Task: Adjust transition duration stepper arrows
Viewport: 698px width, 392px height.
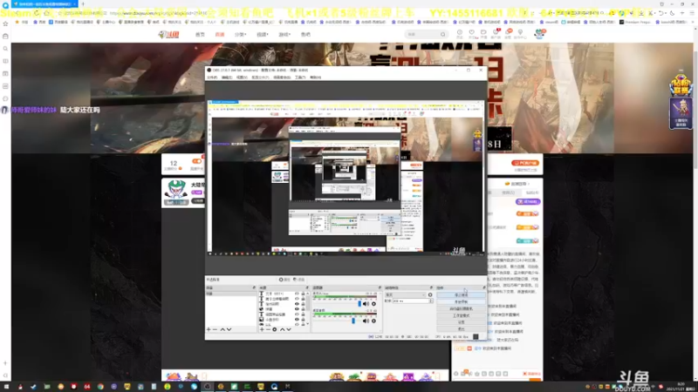Action: [x=430, y=301]
